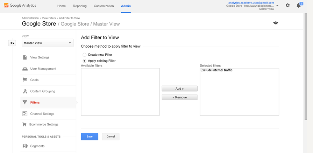313x153 pixels.
Task: Select the Create new Filter radio button
Action: 84,55
